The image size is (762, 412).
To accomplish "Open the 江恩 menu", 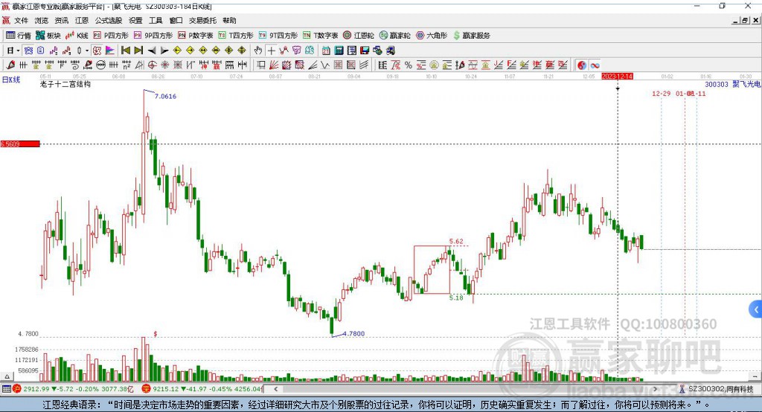I will coord(82,20).
